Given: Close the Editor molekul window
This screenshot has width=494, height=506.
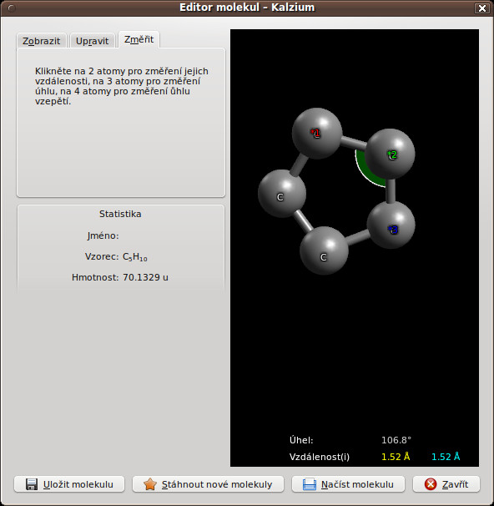Looking at the screenshot, I should pyautogui.click(x=482, y=8).
